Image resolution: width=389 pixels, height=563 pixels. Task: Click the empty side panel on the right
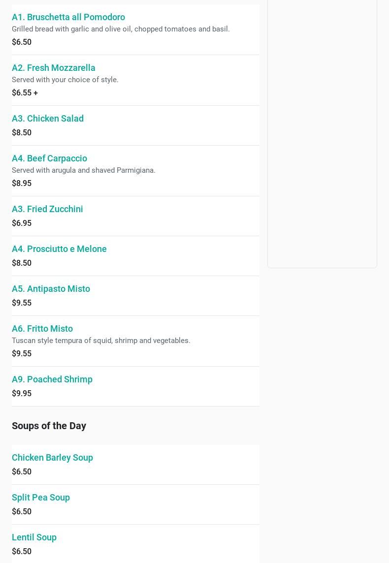322,133
